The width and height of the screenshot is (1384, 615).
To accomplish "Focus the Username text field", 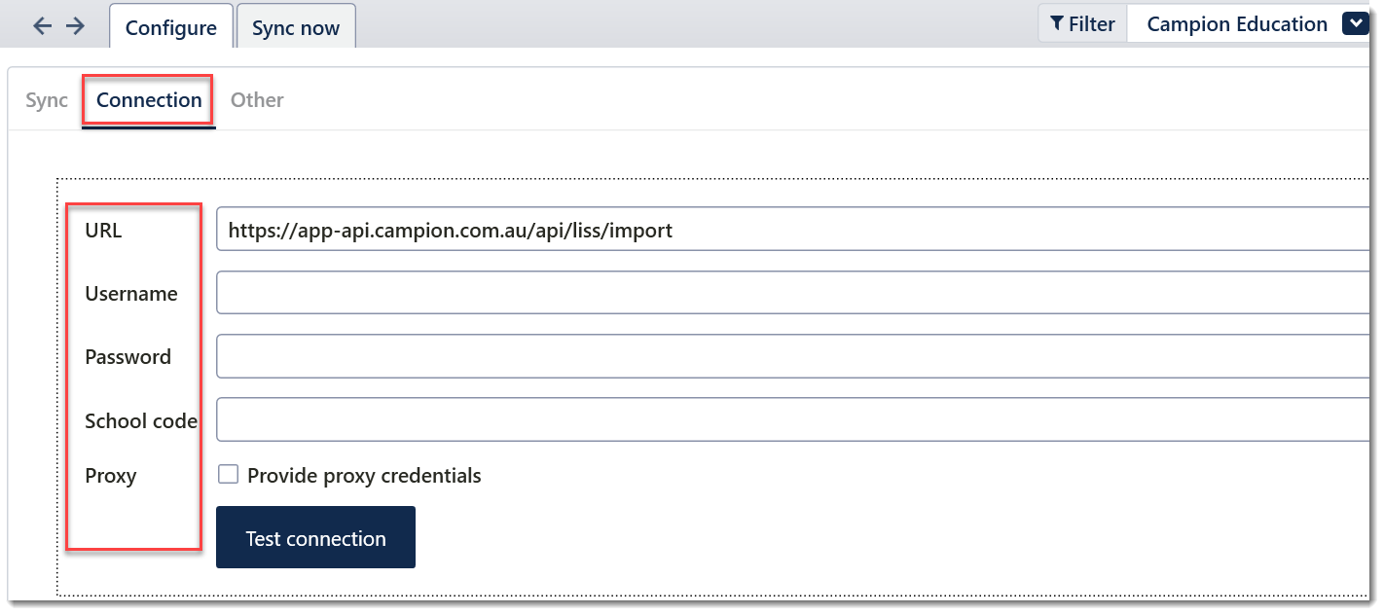I will point(793,293).
